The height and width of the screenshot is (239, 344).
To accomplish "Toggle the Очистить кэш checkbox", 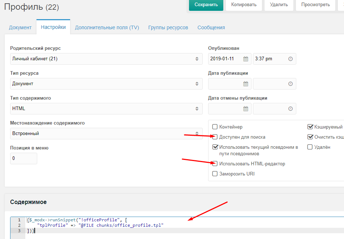I will click(310, 137).
